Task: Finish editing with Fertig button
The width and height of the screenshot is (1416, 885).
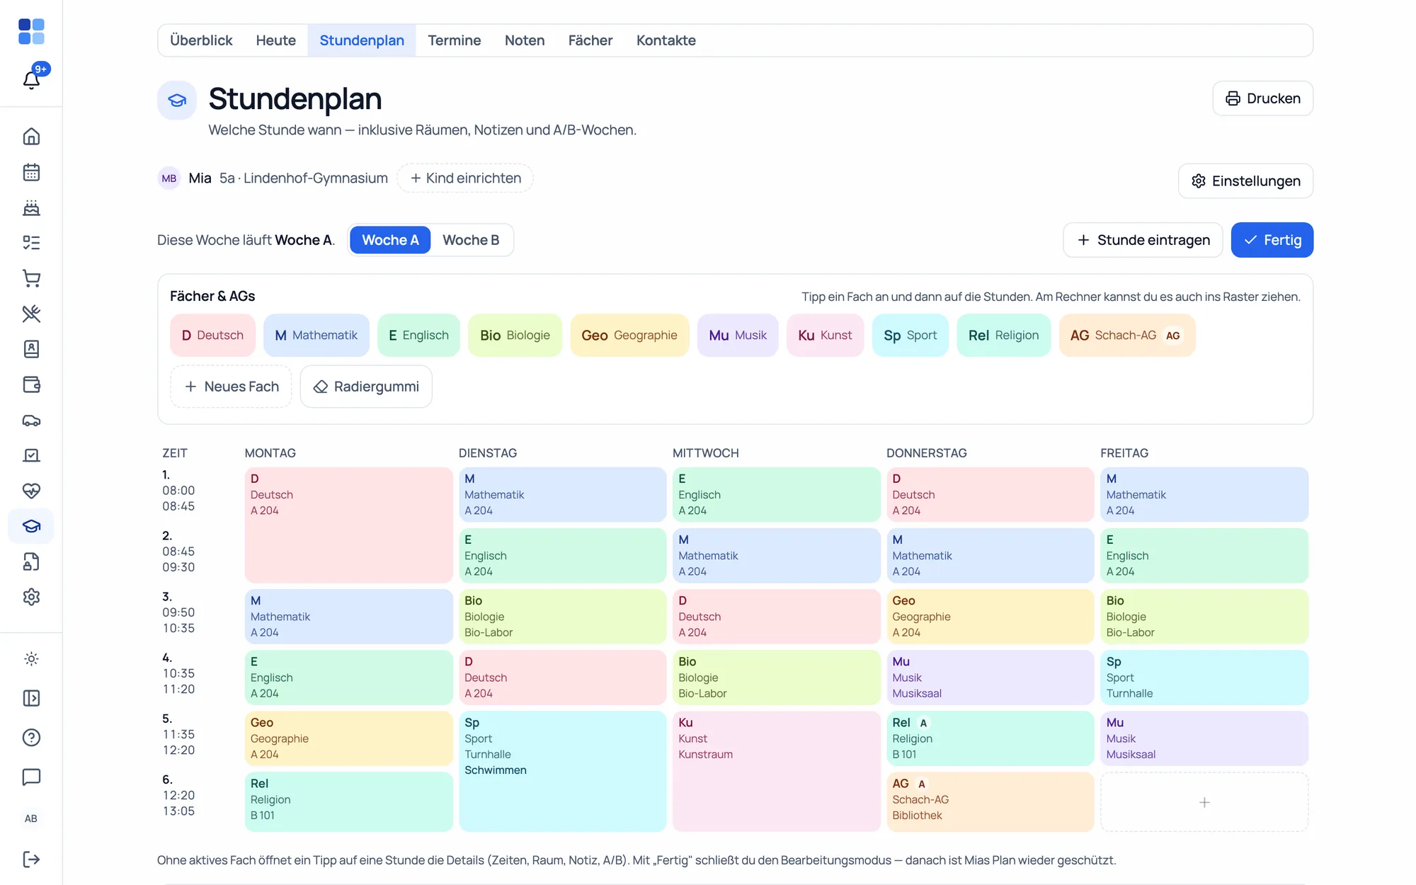Action: click(x=1272, y=240)
